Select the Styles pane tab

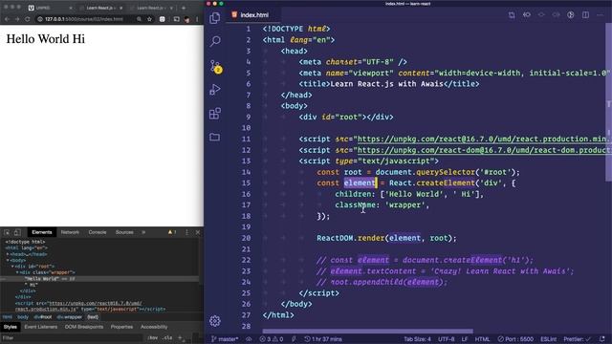11,327
